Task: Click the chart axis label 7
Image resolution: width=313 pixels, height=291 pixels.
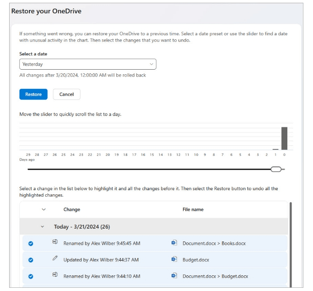Action: (x=222, y=155)
